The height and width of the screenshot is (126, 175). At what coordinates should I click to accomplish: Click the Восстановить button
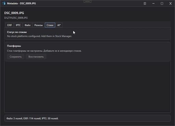36,57
